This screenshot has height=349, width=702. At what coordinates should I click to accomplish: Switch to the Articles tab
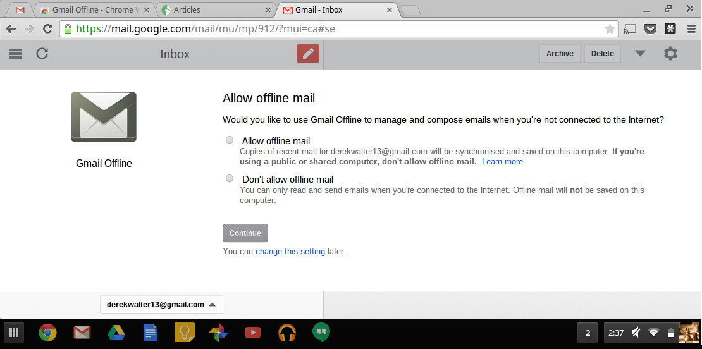[215, 10]
